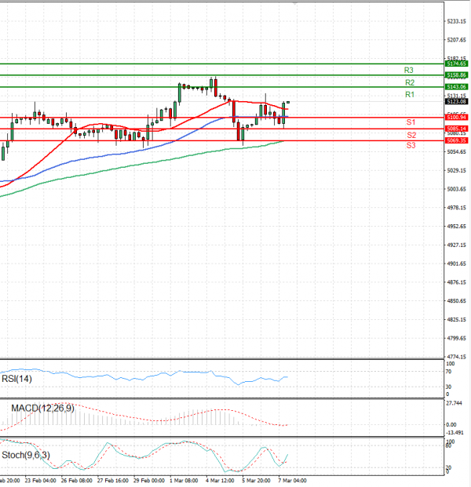Image resolution: width=471 pixels, height=487 pixels.
Task: Select the 5069.35 red price tag
Action: pos(456,140)
